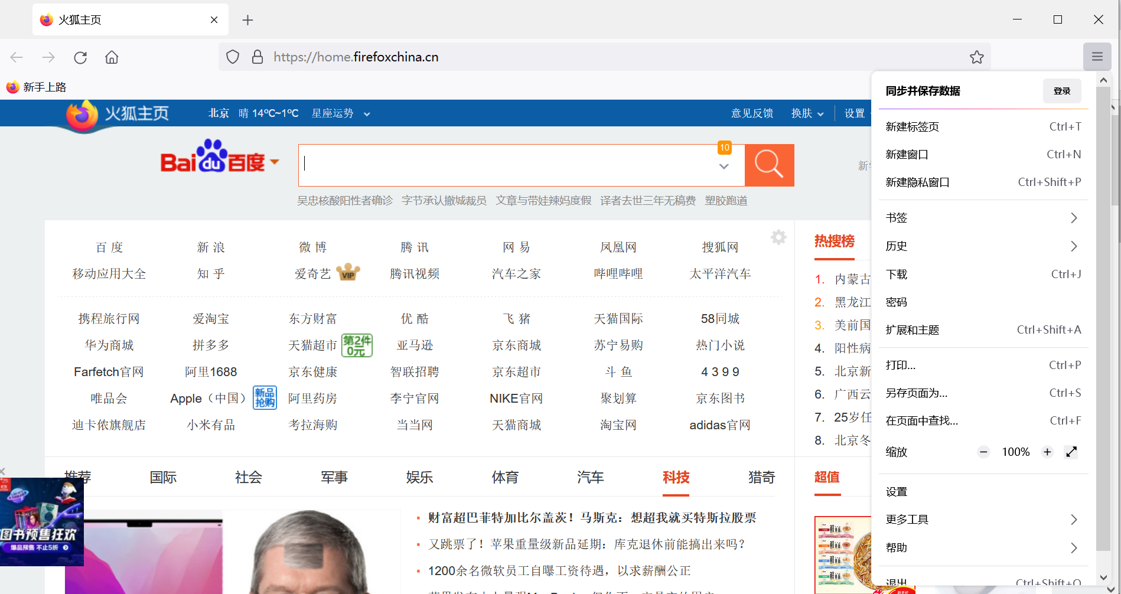The width and height of the screenshot is (1121, 594).
Task: Bookmark this page with the star icon
Action: point(976,57)
